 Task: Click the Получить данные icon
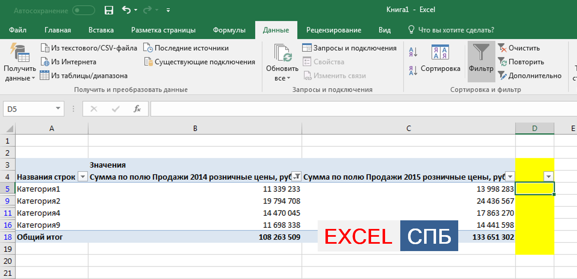[19, 53]
